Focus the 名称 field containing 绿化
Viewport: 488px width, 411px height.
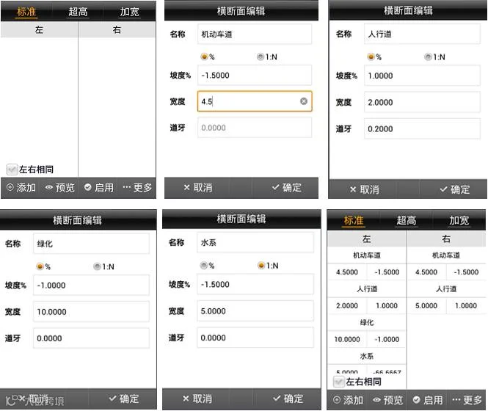tap(91, 244)
